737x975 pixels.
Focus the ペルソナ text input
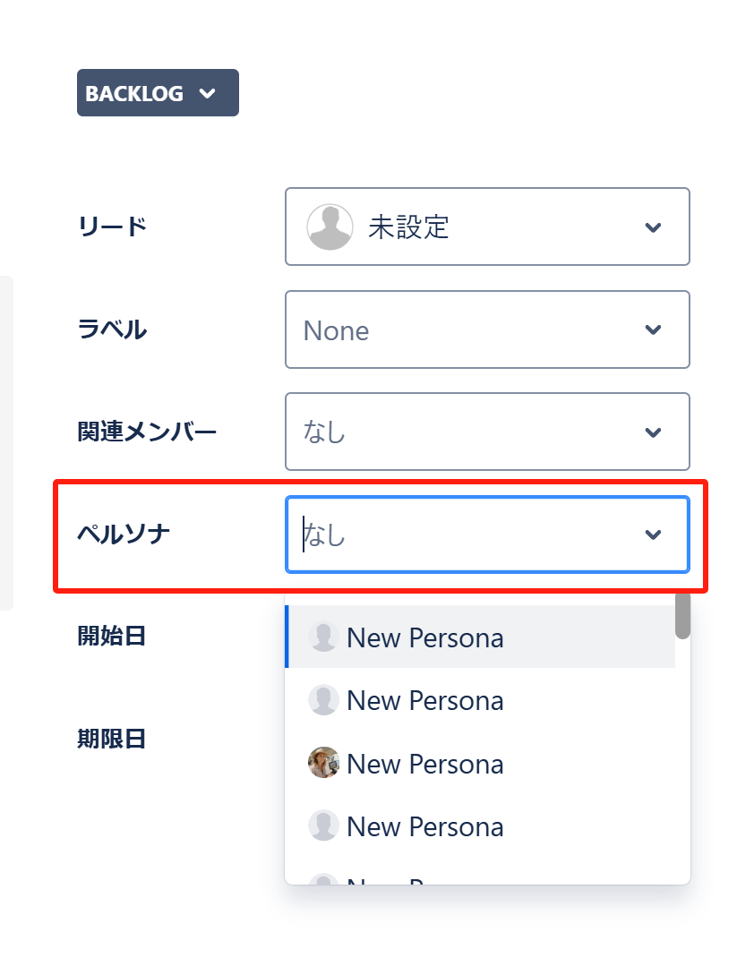[448, 535]
